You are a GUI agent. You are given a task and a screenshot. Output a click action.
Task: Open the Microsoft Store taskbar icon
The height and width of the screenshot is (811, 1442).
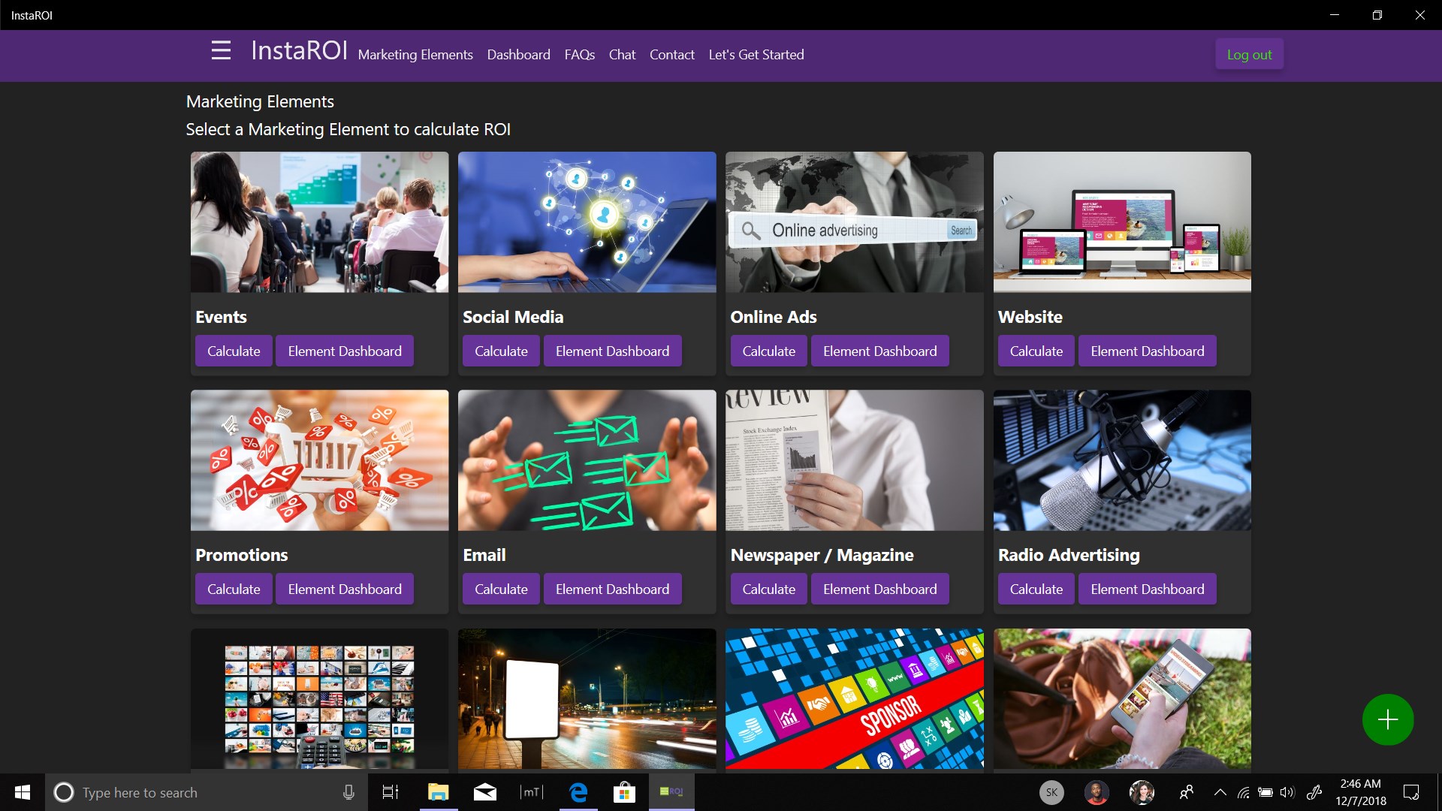pyautogui.click(x=624, y=792)
